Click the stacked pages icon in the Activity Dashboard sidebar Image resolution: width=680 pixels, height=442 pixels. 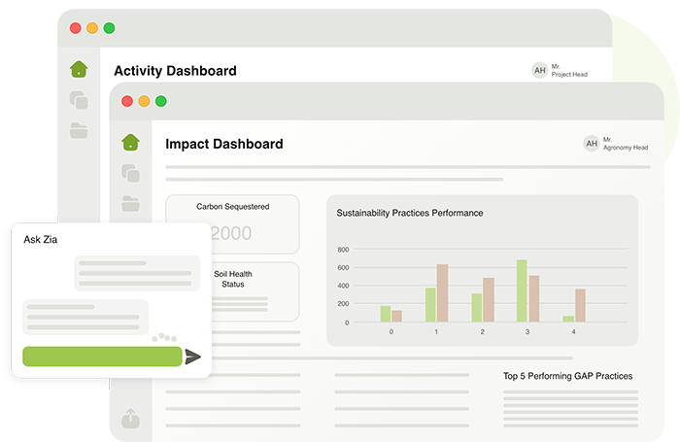point(79,99)
